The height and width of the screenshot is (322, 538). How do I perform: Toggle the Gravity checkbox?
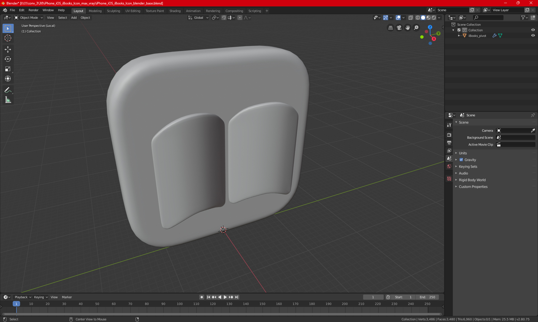click(x=461, y=160)
